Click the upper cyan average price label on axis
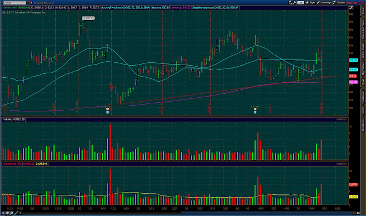366x216 pixels. pos(353,60)
